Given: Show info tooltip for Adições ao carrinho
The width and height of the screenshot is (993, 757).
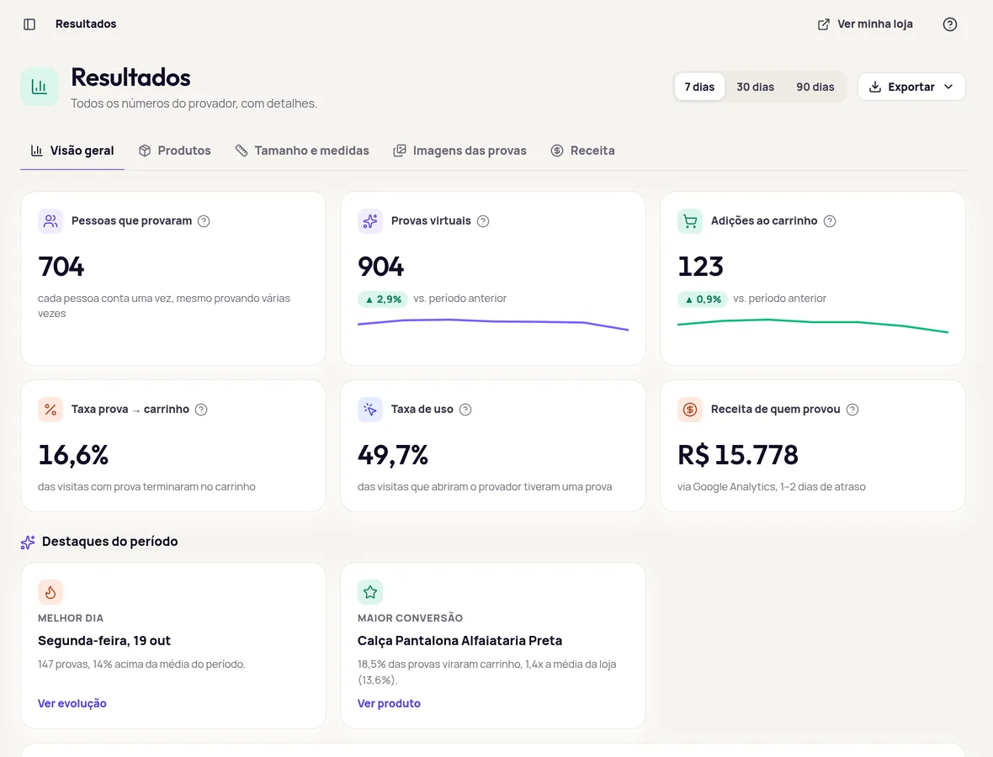Looking at the screenshot, I should [830, 221].
